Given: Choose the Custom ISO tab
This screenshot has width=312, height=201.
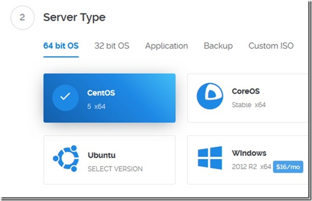Looking at the screenshot, I should [271, 46].
